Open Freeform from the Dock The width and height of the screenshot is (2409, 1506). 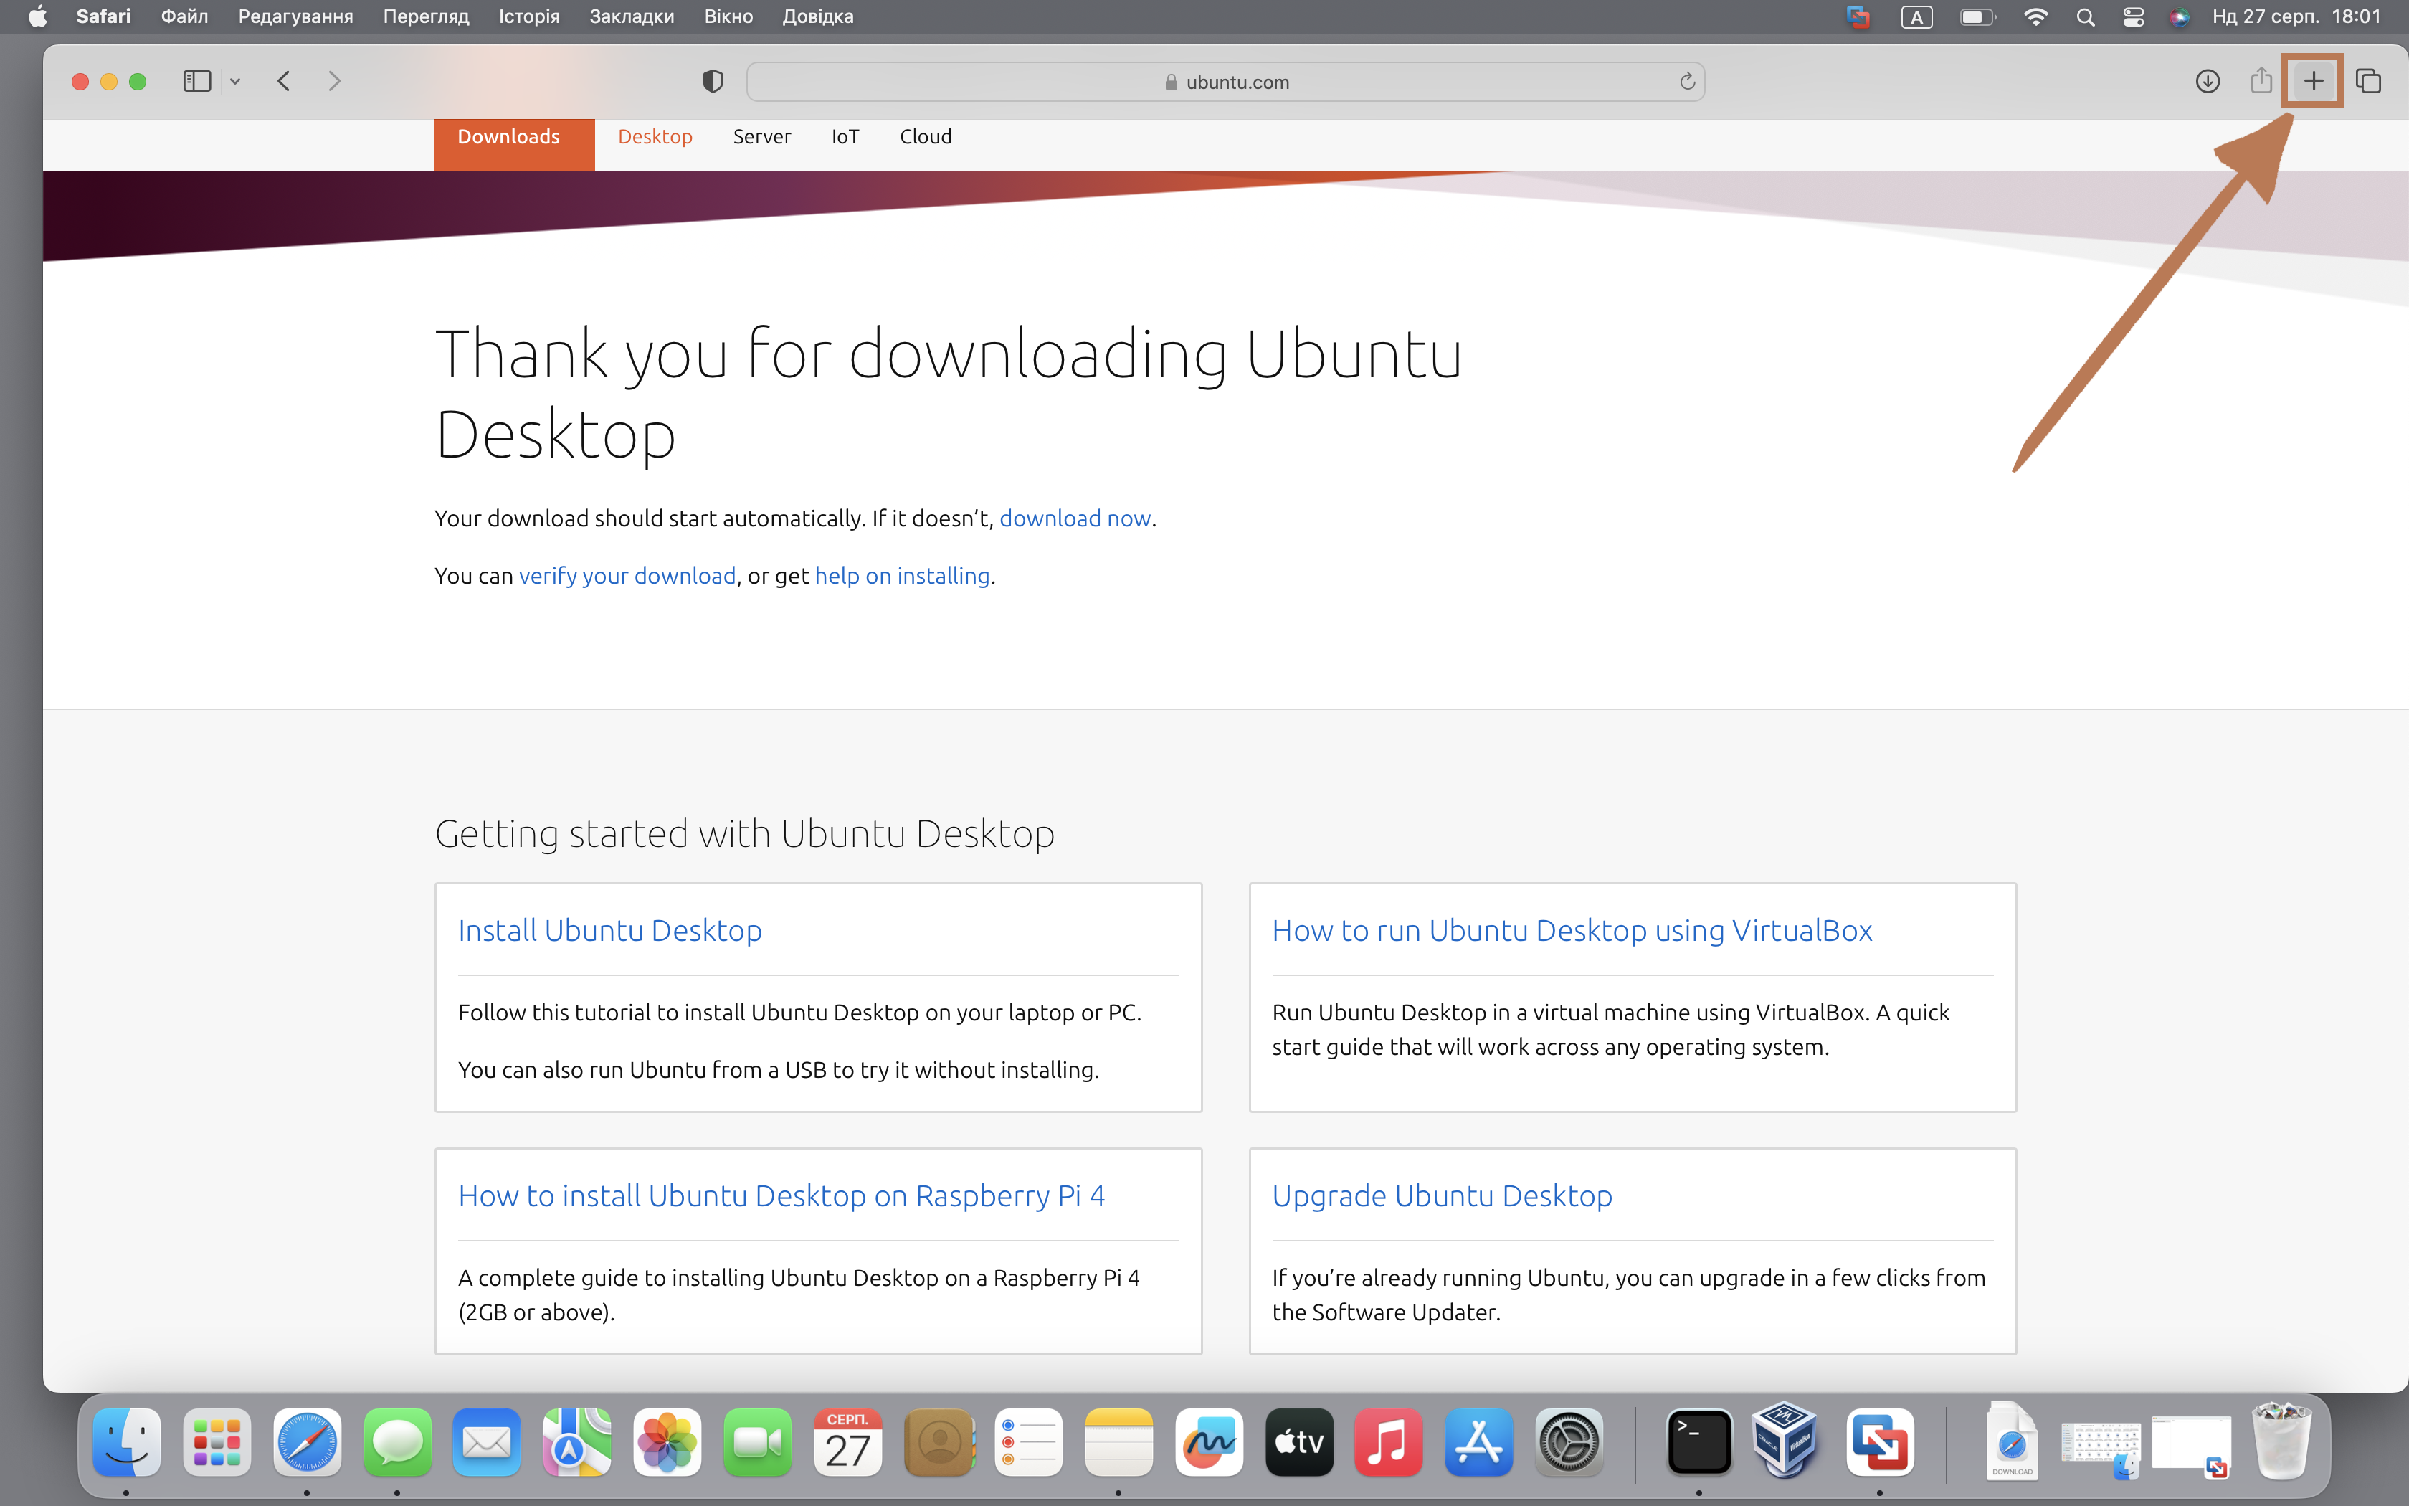[1209, 1441]
